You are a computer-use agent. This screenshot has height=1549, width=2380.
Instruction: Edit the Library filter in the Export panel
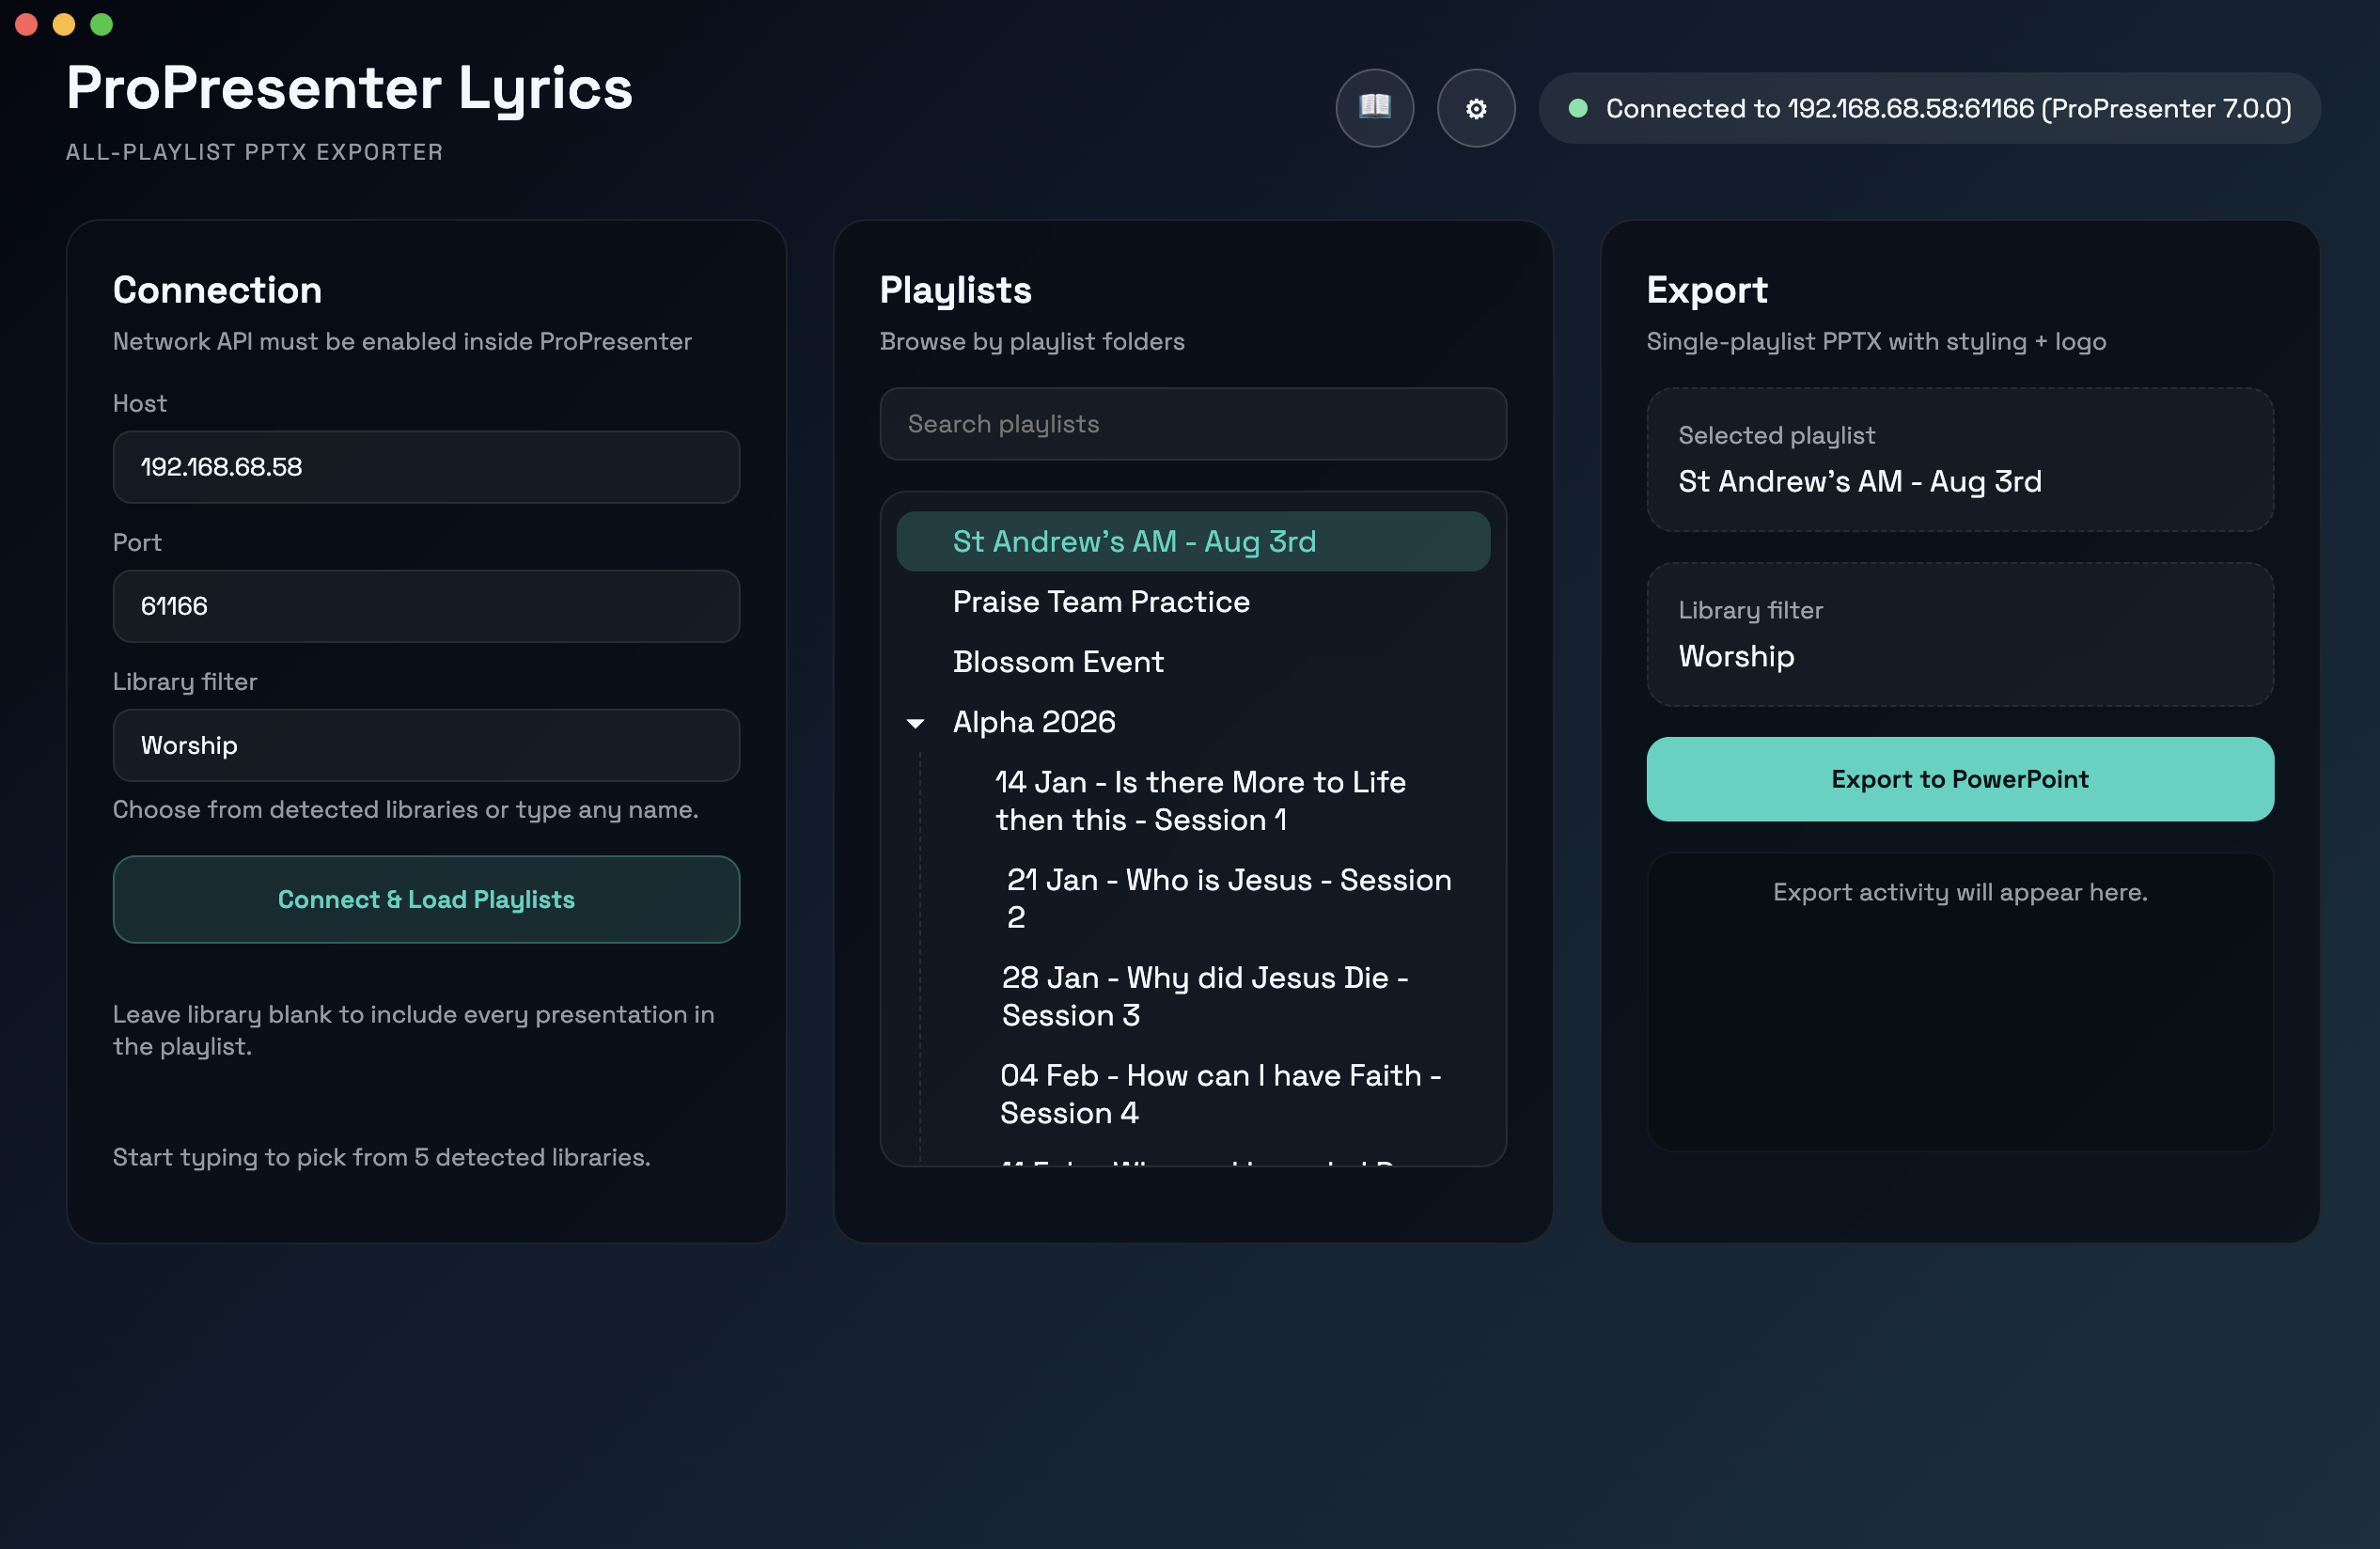click(1959, 656)
